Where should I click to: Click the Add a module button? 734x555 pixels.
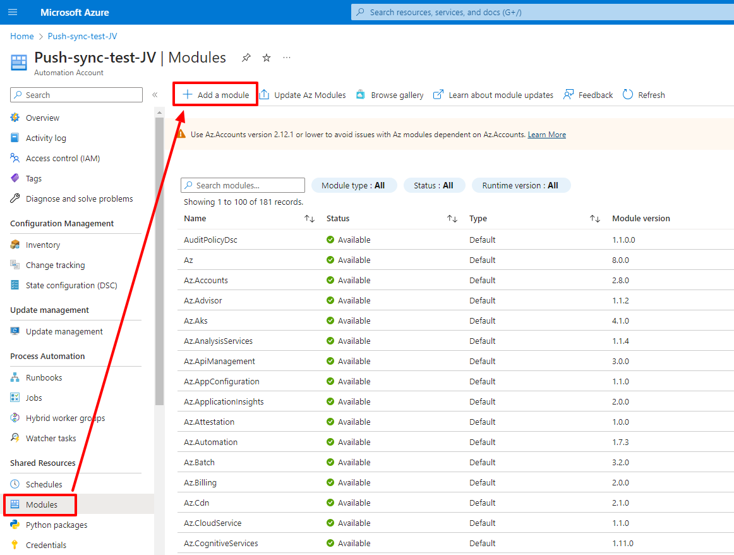215,95
